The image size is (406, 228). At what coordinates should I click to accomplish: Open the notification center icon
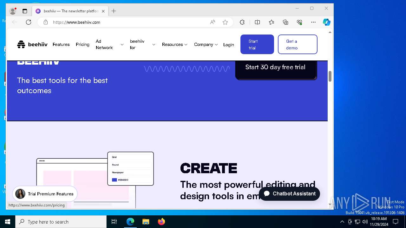[396, 222]
